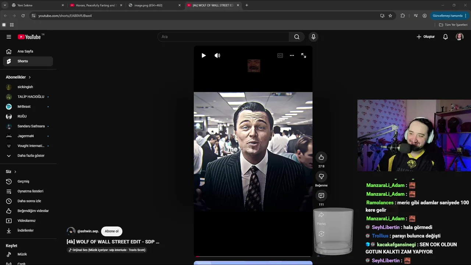Dislike the Short with thumbs down
This screenshot has width=471, height=265.
pos(321,176)
